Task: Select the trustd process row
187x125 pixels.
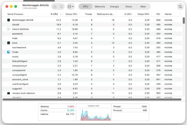Action: [92, 57]
